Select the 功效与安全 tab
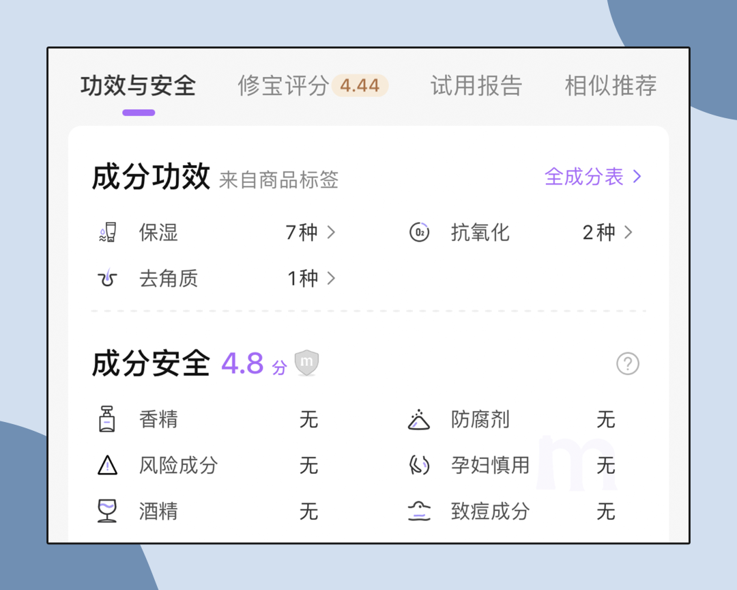Screen dimensions: 737x590 (x=138, y=86)
